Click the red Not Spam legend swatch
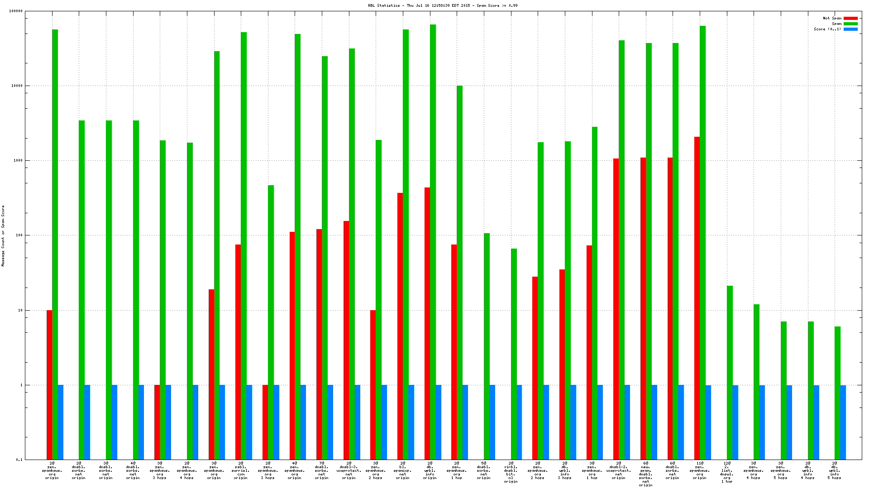Viewport: 869px width, 489px height. (850, 19)
